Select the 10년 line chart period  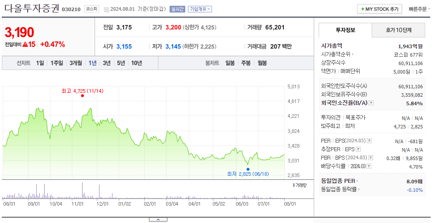pos(137,63)
